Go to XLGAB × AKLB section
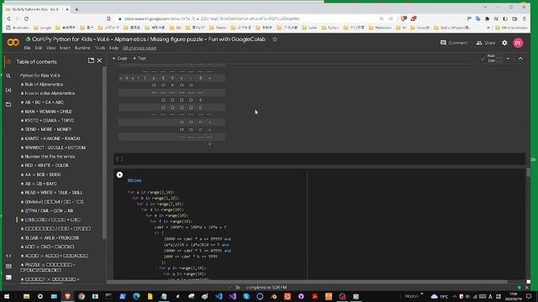The image size is (538, 302). 50,237
